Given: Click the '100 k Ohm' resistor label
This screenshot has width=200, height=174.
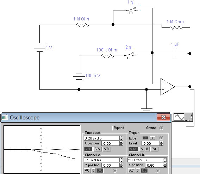Looking at the screenshot, I should pyautogui.click(x=107, y=50).
